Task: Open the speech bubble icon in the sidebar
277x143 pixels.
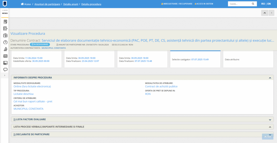Action: coord(5,69)
